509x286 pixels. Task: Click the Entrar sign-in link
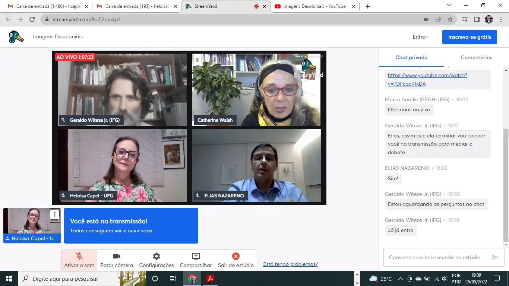(x=420, y=37)
